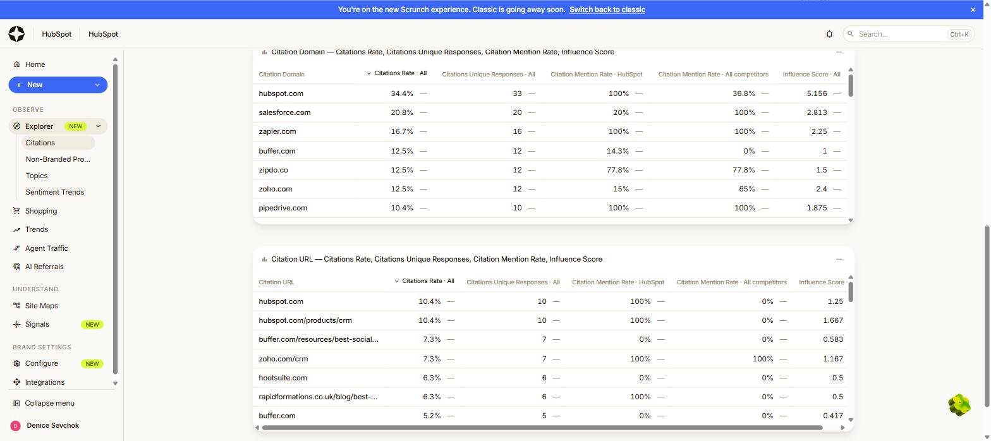Sort Citation URL table by Citations Rate
This screenshot has width=991, height=441.
(424, 281)
